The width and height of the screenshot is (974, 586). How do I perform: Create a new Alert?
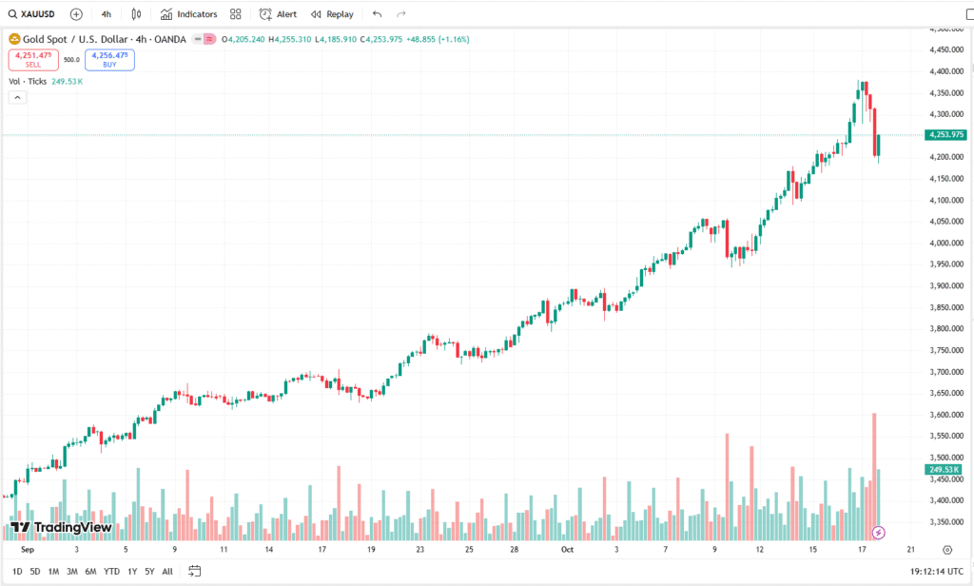point(277,14)
